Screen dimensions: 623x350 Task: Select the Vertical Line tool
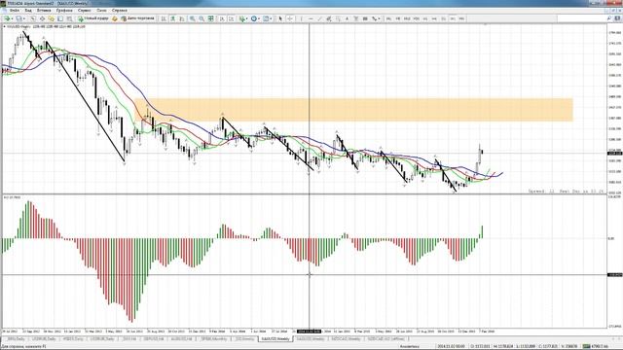pos(302,18)
